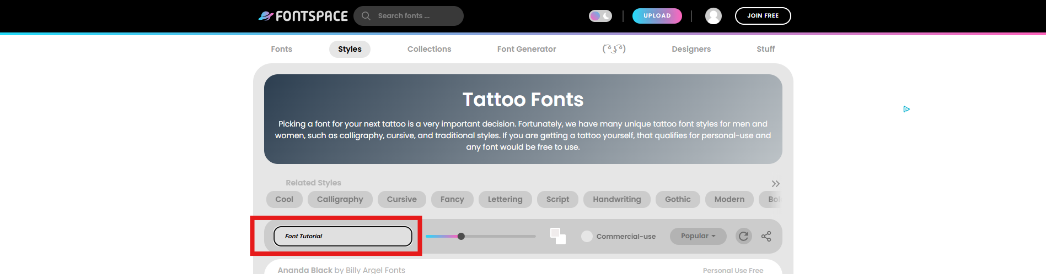Open the Font Generator tab
The width and height of the screenshot is (1046, 274).
(x=527, y=49)
